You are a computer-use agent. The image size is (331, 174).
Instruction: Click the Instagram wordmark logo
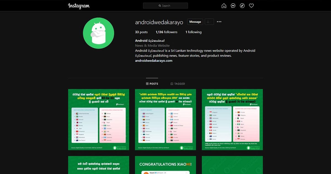79,6
